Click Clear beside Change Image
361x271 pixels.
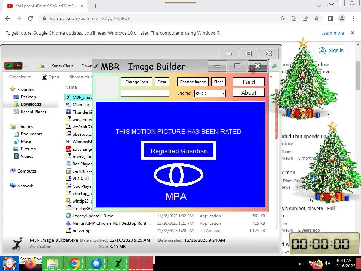click(218, 82)
